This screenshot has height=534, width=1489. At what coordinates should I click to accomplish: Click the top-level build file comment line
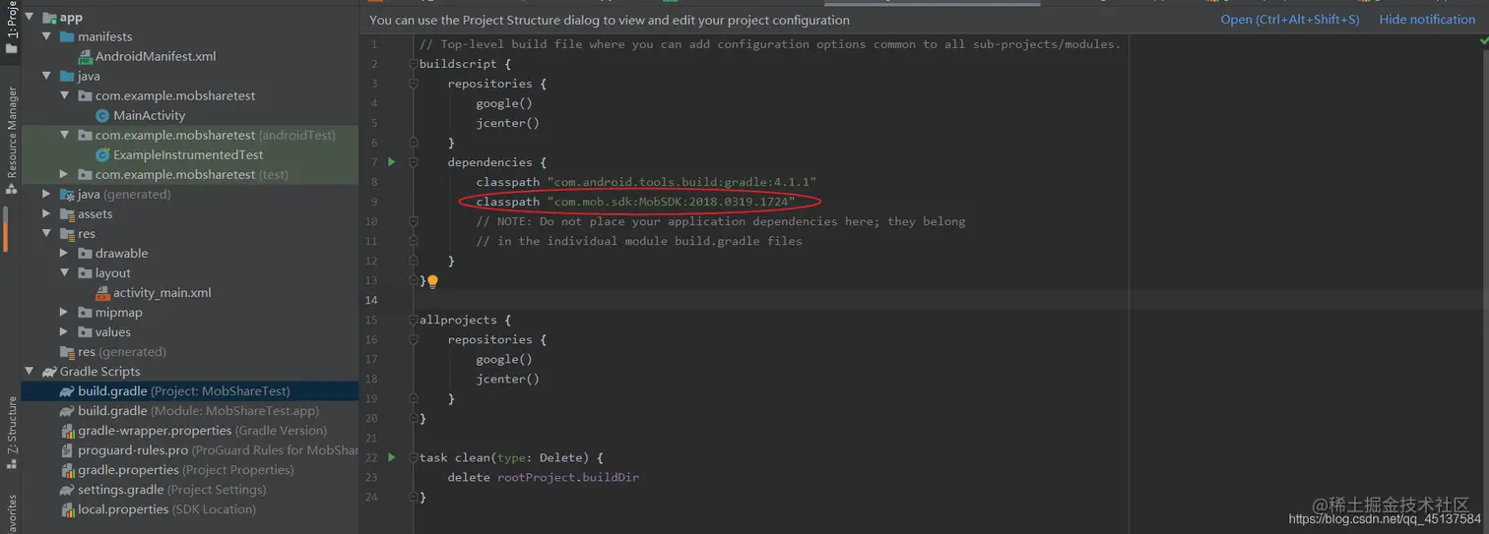click(x=770, y=44)
